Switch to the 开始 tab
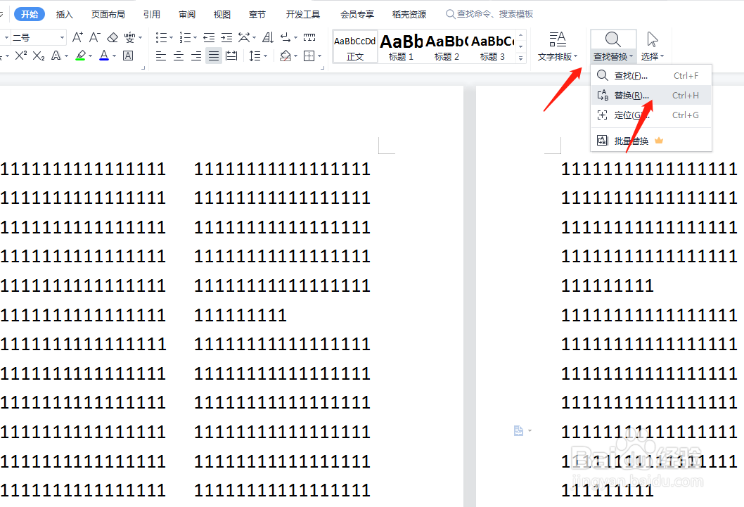This screenshot has height=507, width=744. (x=30, y=14)
